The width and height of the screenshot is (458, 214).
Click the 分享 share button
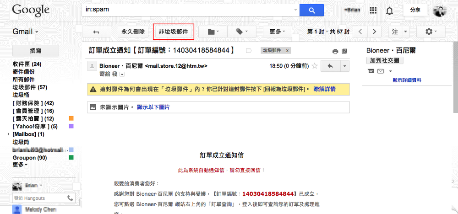point(415,11)
